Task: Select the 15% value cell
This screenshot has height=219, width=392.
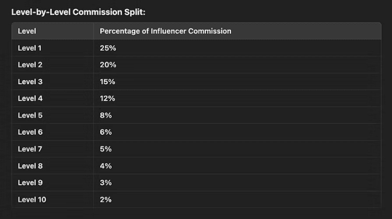Action: click(107, 82)
